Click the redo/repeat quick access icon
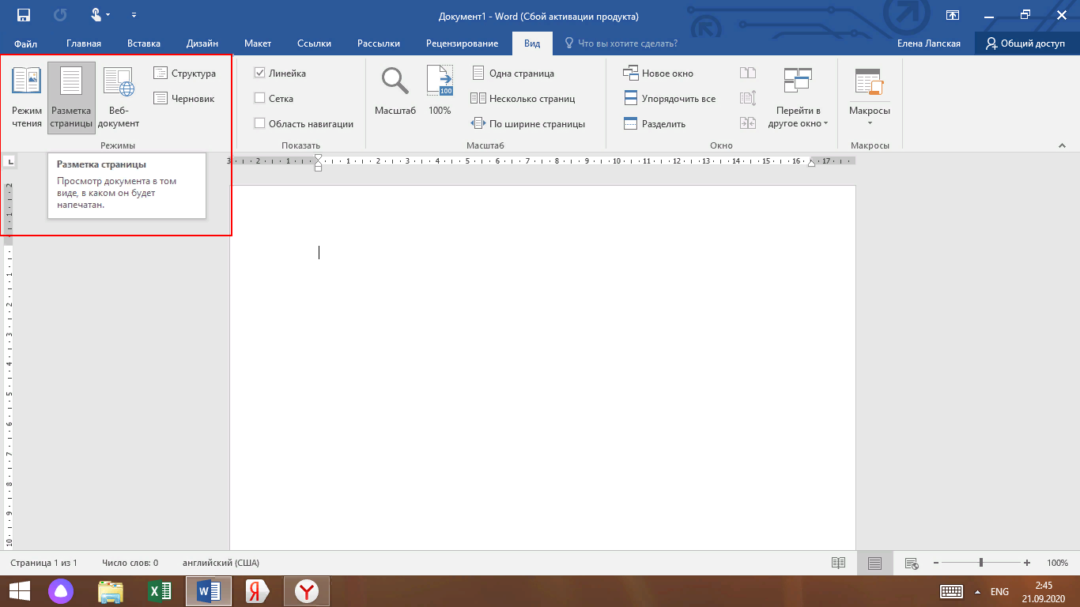The height and width of the screenshot is (607, 1080). pyautogui.click(x=61, y=15)
